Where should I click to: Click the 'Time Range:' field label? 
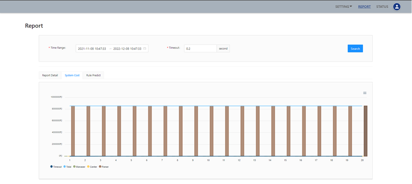click(58, 48)
